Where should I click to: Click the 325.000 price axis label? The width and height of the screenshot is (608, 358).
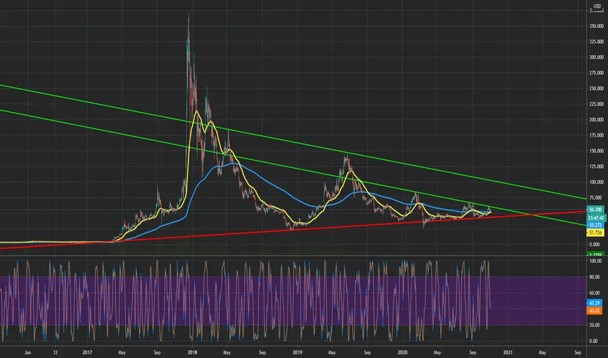point(596,42)
